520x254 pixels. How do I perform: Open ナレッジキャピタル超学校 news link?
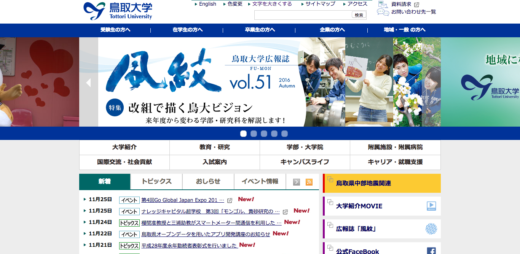[211, 211]
